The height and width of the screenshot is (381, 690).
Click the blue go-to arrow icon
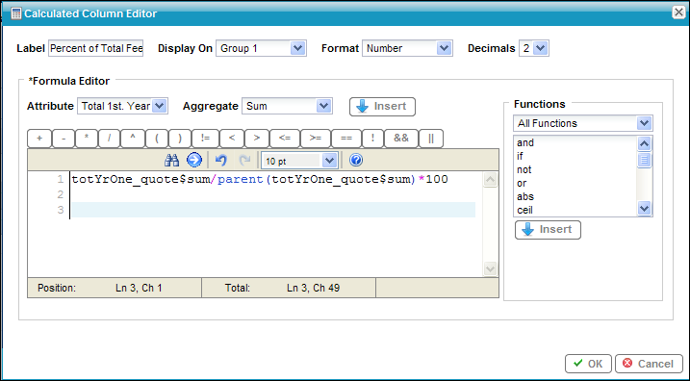pos(194,160)
